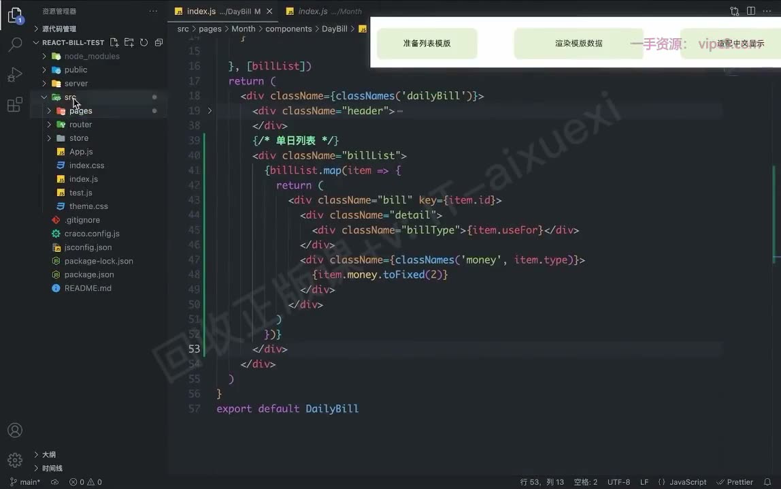
Task: Open editor more actions menu
Action: (767, 11)
